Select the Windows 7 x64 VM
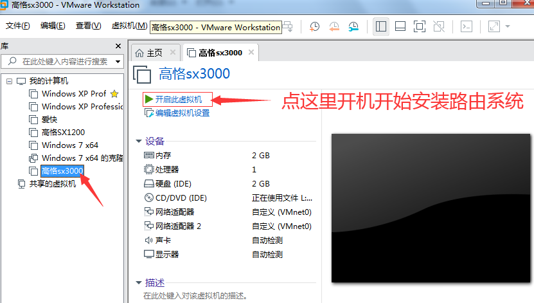Viewport: 534px width, 303px height. [x=70, y=145]
